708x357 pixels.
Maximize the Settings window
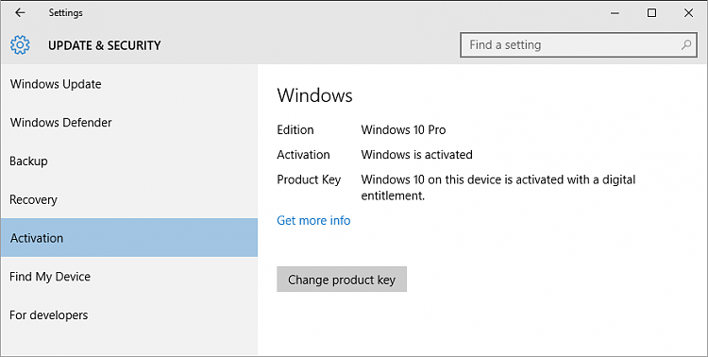(x=651, y=12)
